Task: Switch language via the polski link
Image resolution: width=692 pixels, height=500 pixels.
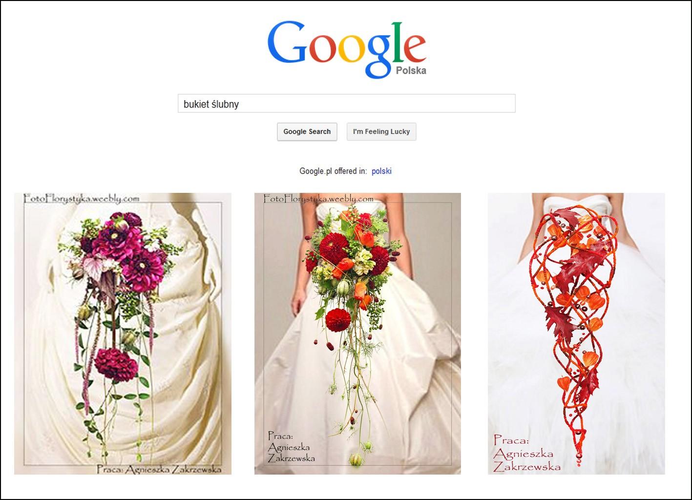Action: pos(381,171)
